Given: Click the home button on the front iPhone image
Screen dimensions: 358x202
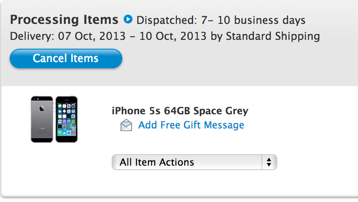Looking at the screenshot, I should [66, 139].
